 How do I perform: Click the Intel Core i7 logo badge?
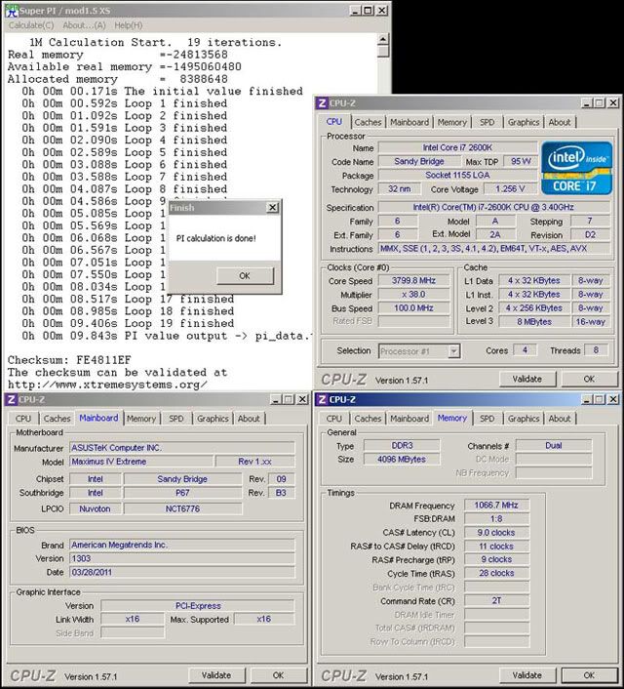click(x=576, y=168)
